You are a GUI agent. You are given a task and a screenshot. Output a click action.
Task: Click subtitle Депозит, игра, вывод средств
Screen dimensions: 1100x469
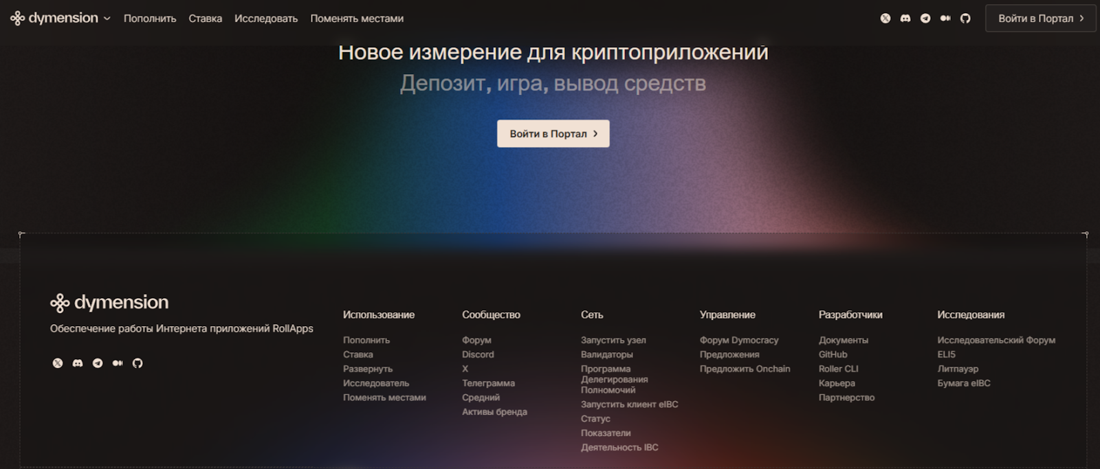[553, 84]
